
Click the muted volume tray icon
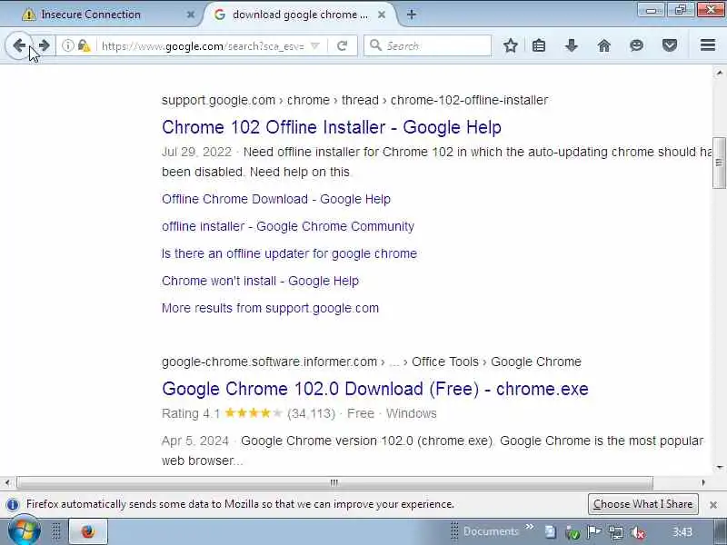639,532
